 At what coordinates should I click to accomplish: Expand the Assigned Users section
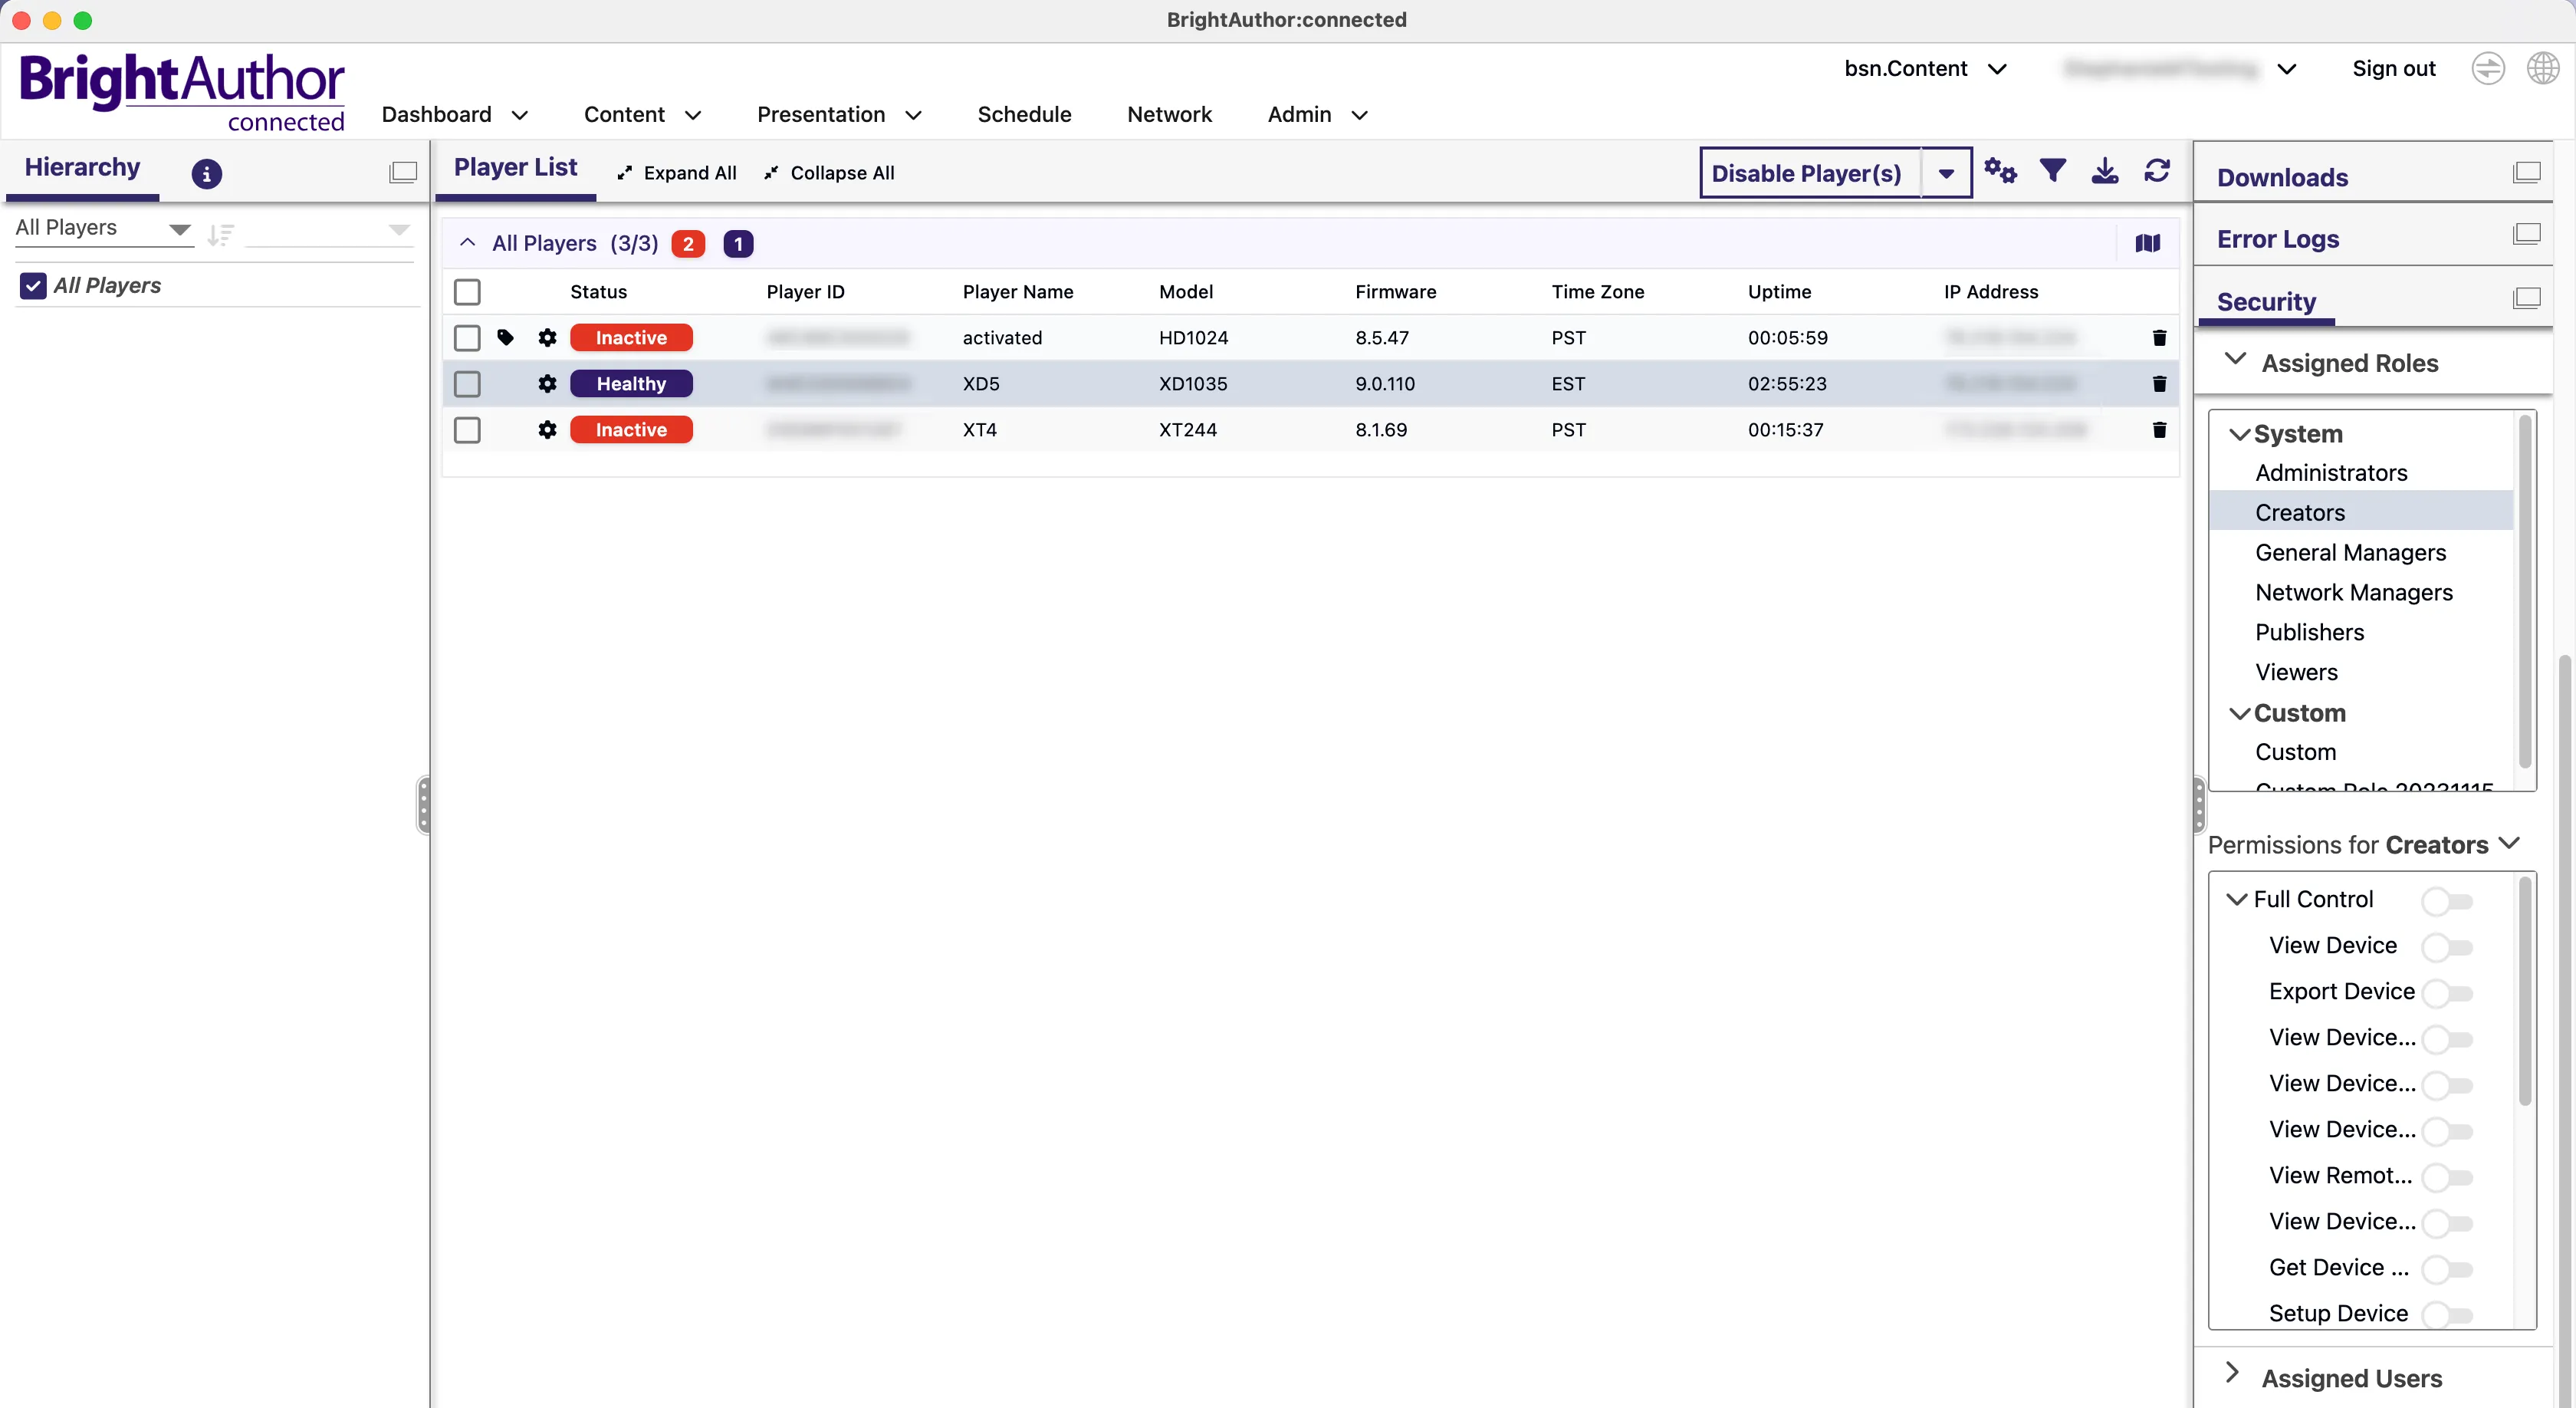(x=2233, y=1373)
